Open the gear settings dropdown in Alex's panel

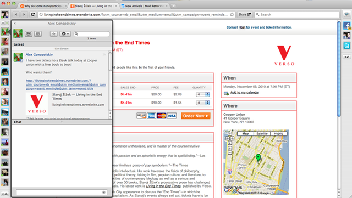click(65, 34)
